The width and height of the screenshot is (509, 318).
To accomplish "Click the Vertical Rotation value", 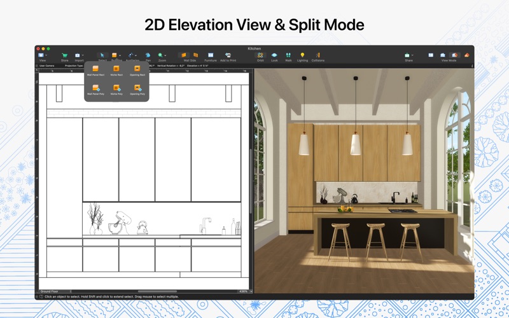I will pos(171,66).
